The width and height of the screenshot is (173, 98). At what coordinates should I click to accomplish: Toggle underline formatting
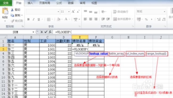pos(39,19)
